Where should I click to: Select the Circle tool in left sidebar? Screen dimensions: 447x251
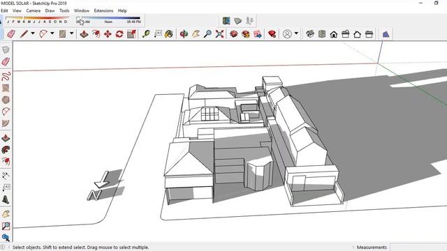point(6,100)
